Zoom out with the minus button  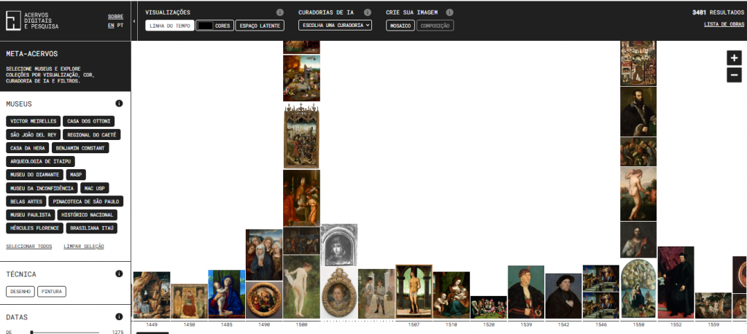(x=734, y=74)
